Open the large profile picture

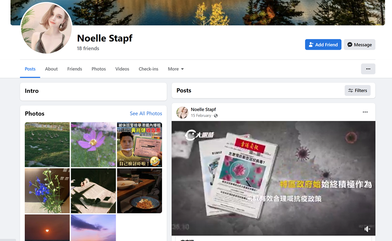[46, 28]
